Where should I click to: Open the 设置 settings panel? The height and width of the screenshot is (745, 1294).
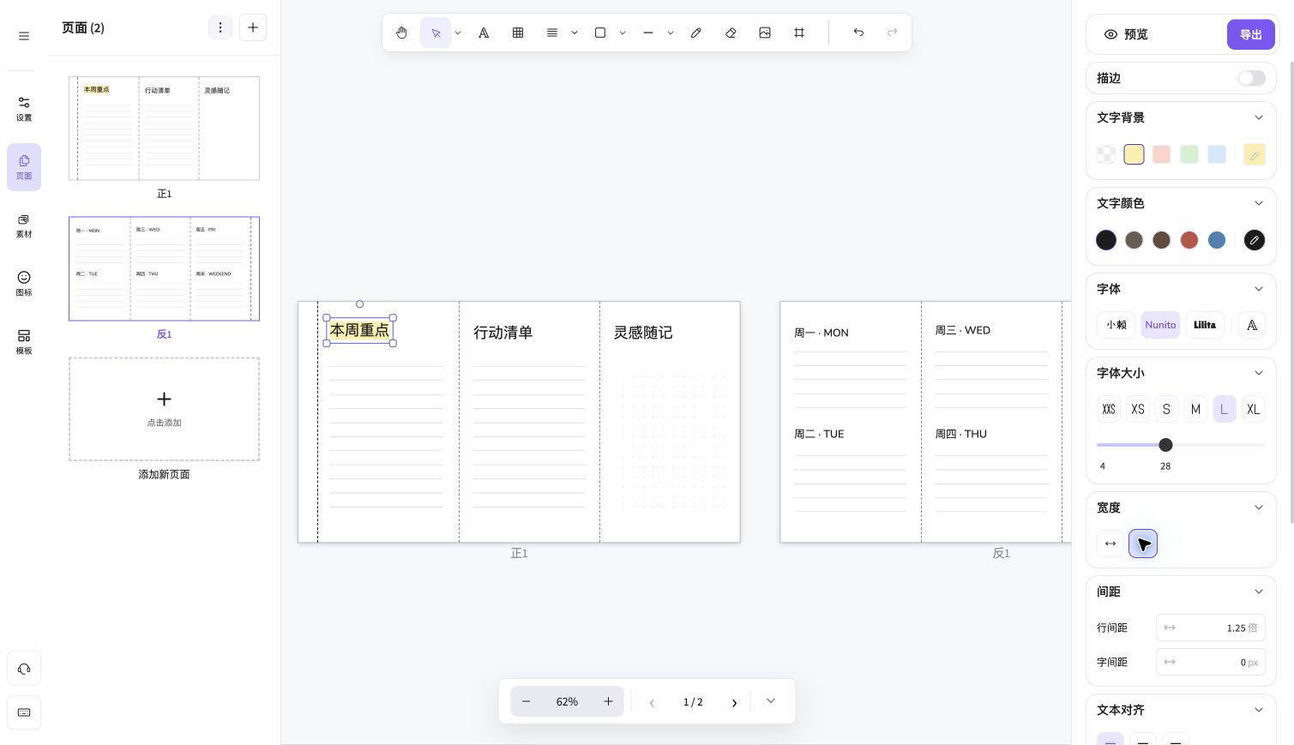(24, 109)
